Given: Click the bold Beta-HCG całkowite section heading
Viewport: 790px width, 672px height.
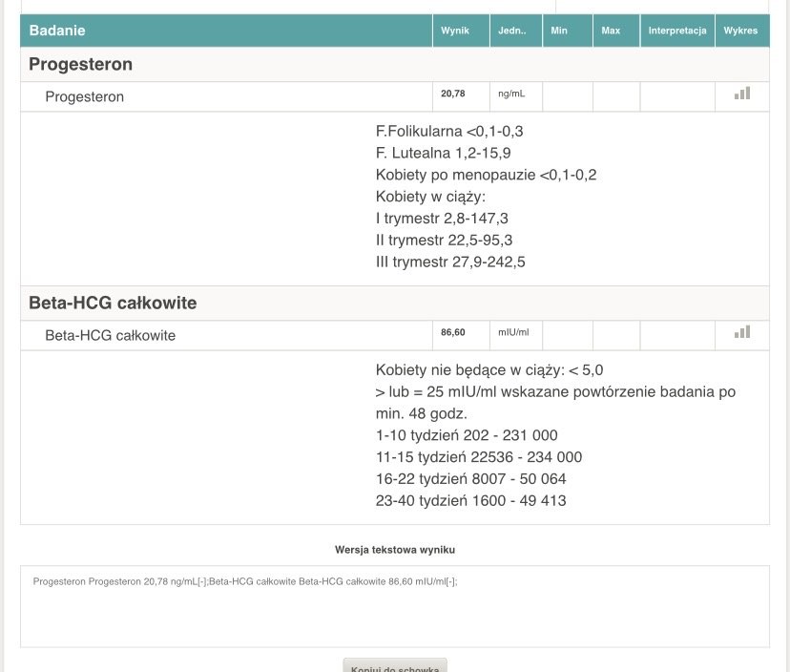Looking at the screenshot, I should (x=113, y=304).
